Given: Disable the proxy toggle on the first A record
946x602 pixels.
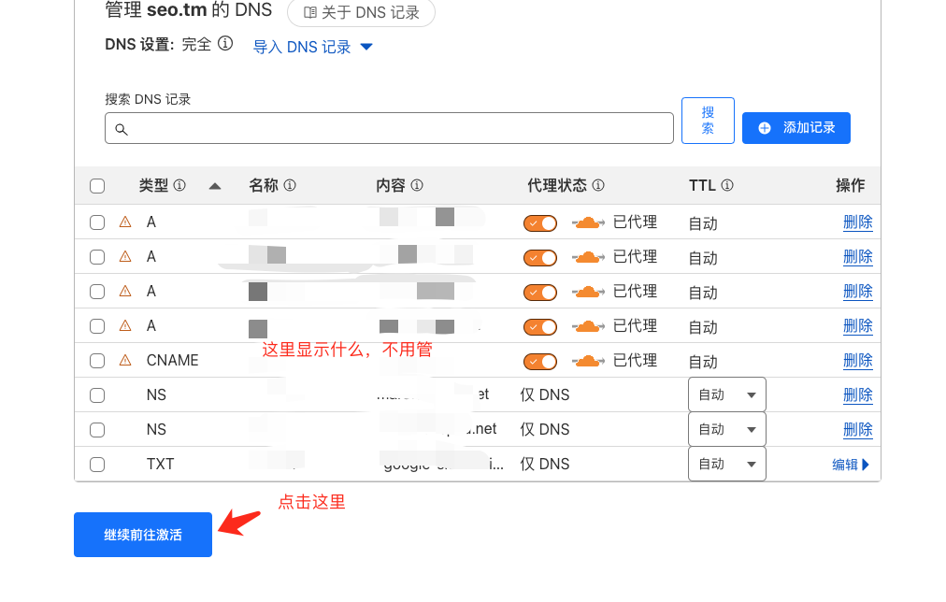Looking at the screenshot, I should pyautogui.click(x=539, y=222).
